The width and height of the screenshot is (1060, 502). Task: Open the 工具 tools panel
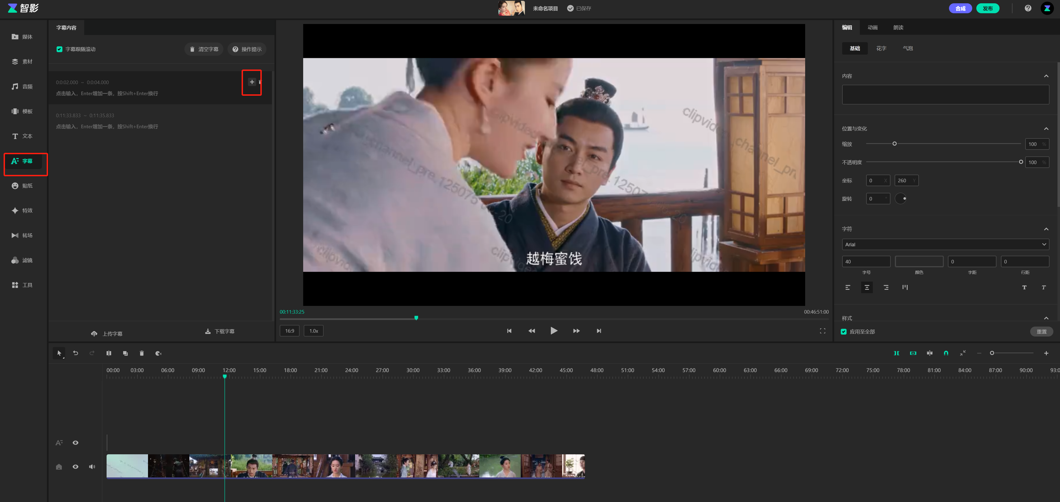22,285
